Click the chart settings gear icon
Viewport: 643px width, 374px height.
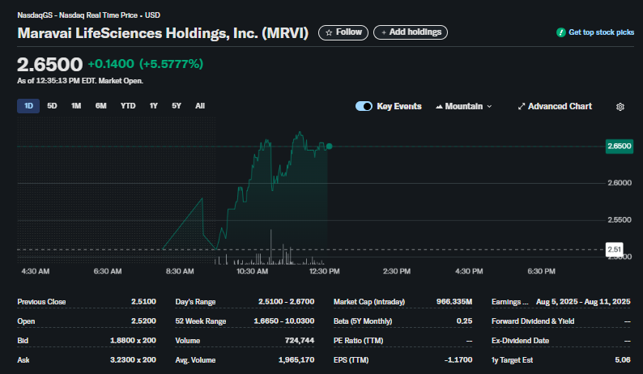[620, 107]
